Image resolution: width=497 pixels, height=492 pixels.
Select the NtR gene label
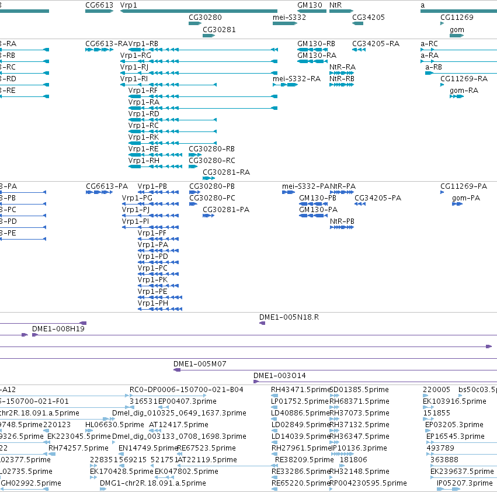pos(335,5)
